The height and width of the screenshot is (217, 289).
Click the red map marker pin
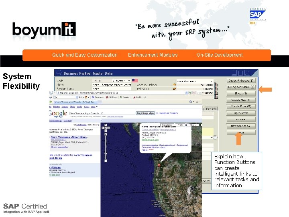tap(159, 166)
